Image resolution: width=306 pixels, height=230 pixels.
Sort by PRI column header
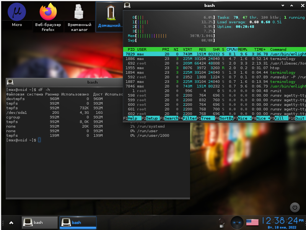[x=166, y=50]
